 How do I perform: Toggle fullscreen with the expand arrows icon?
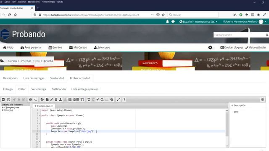click(x=119, y=99)
